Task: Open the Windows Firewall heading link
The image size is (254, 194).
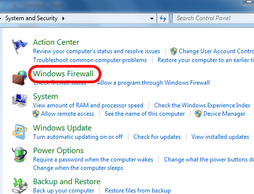Action: [x=63, y=74]
